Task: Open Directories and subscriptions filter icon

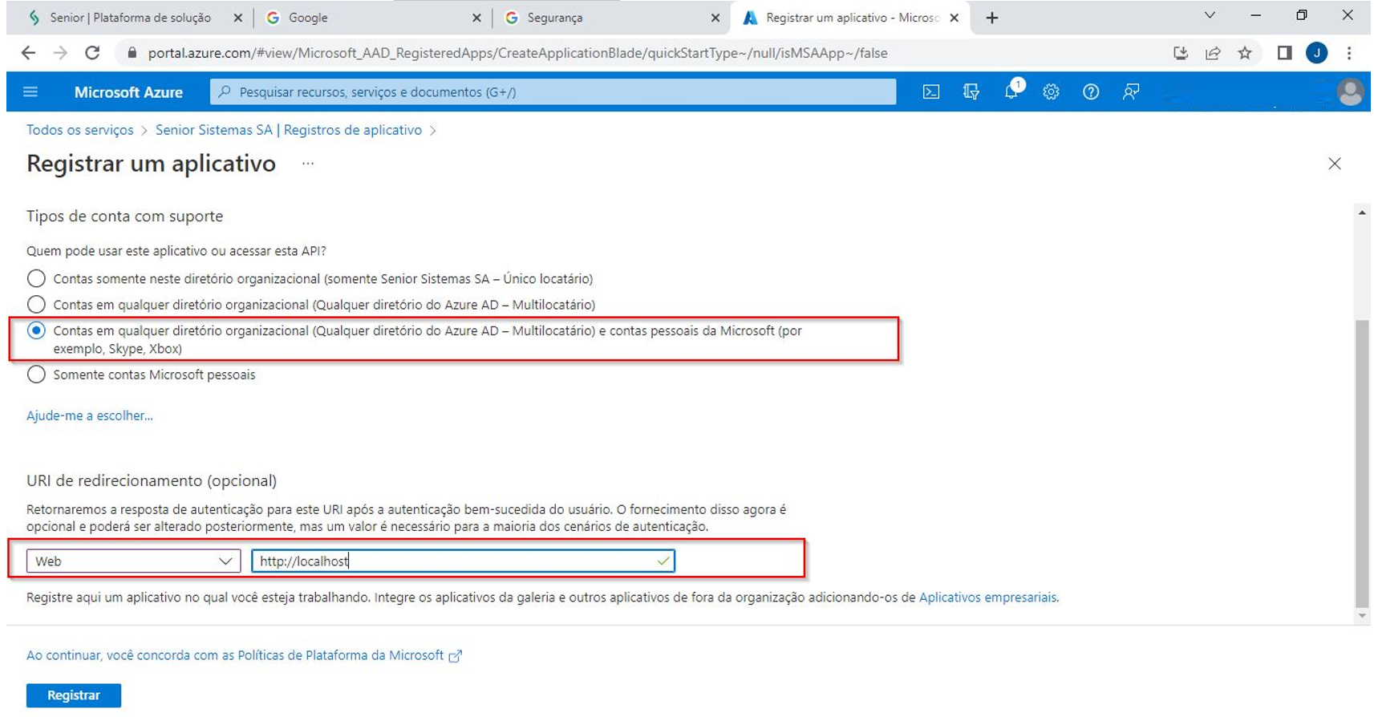Action: pos(971,92)
